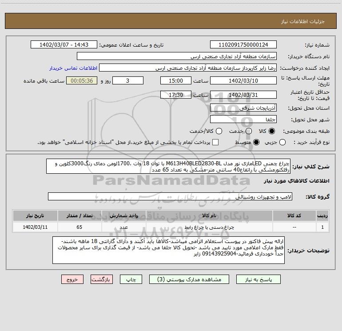Click buyer notes text area

click(x=169, y=250)
